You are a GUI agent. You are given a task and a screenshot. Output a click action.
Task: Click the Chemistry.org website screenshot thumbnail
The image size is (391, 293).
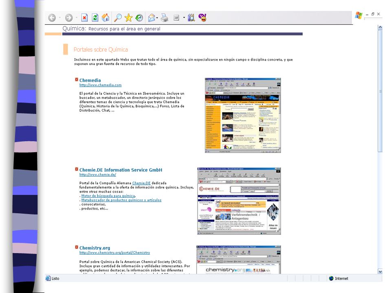click(x=239, y=260)
